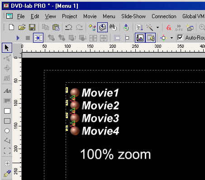Click the binoculars search icon
This screenshot has width=205, height=180.
click(x=113, y=27)
